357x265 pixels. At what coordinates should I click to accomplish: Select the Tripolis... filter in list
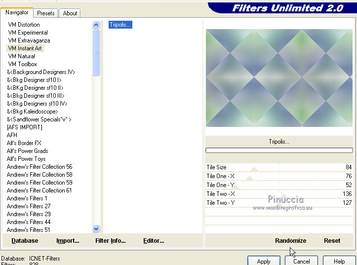pyautogui.click(x=120, y=25)
